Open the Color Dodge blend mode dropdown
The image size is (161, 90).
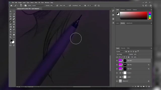[x=122, y=54]
